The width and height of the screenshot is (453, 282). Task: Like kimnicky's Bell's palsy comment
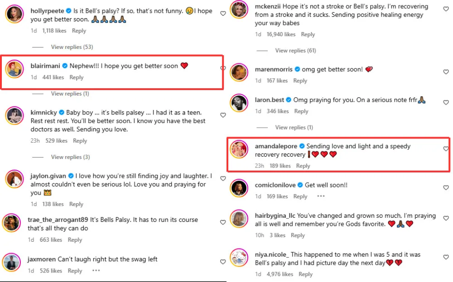click(x=223, y=115)
